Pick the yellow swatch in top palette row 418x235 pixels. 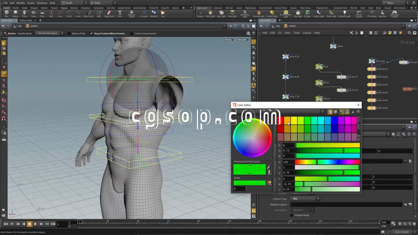click(x=294, y=121)
